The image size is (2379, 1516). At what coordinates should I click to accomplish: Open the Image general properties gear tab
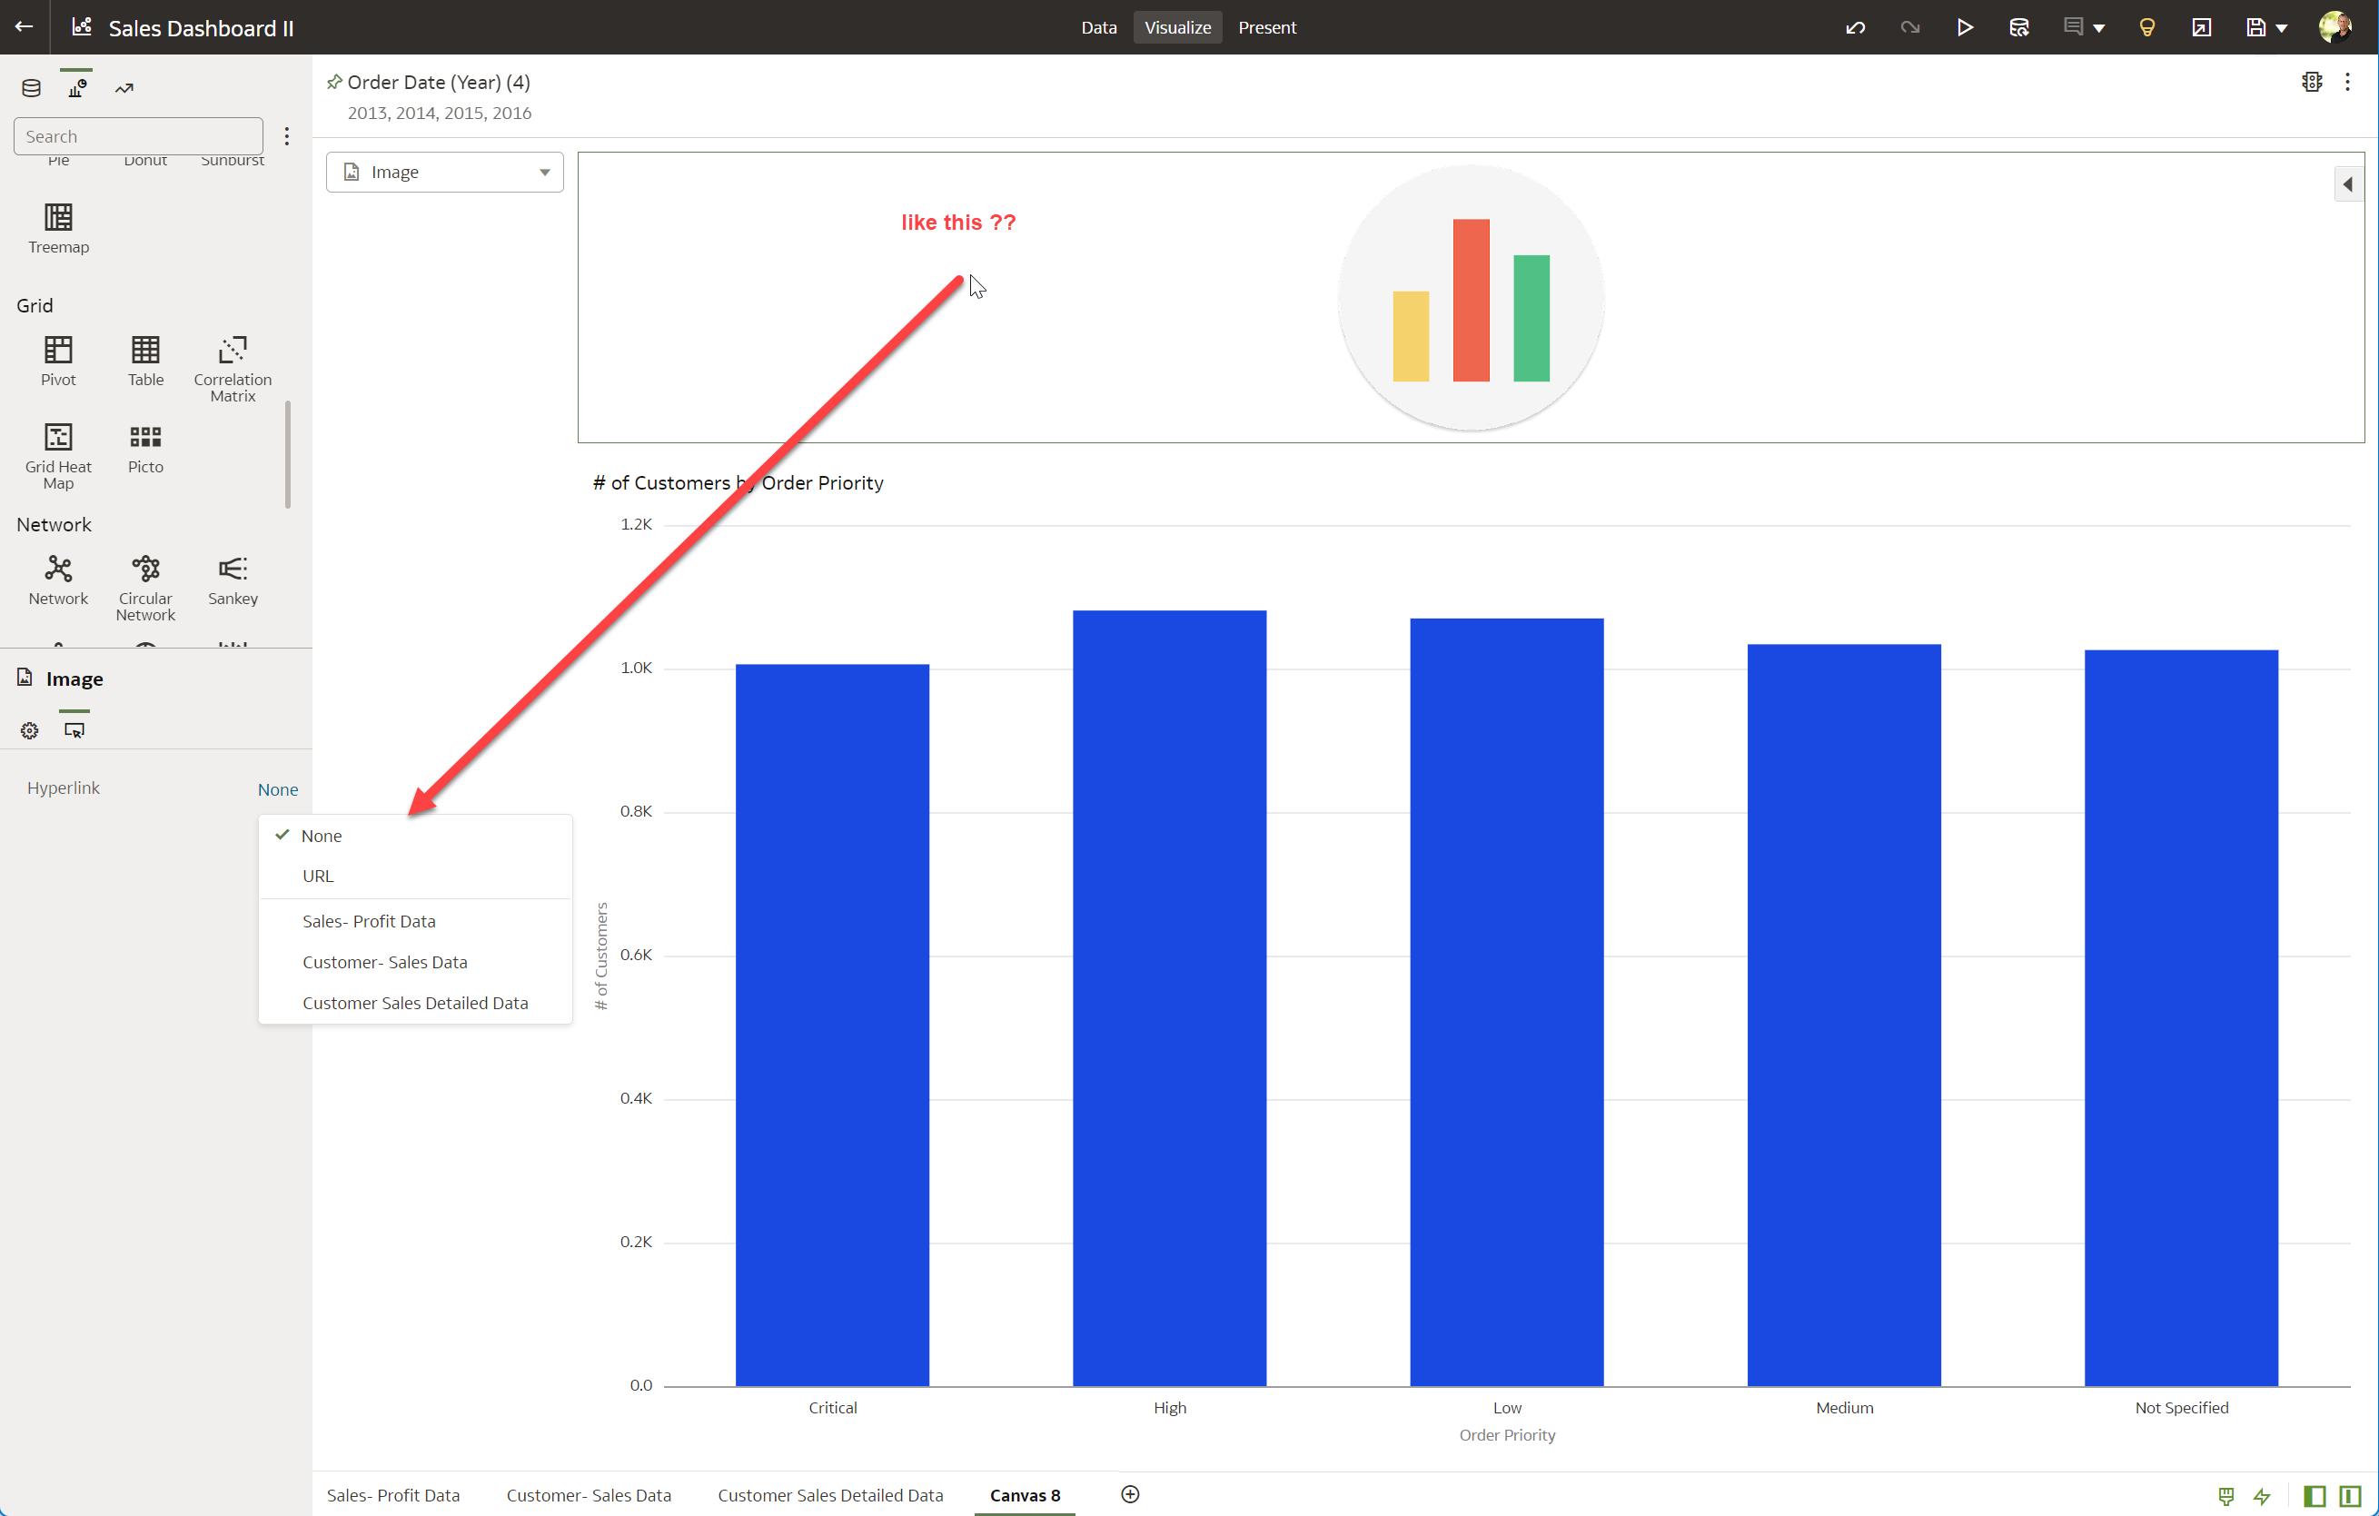point(30,731)
